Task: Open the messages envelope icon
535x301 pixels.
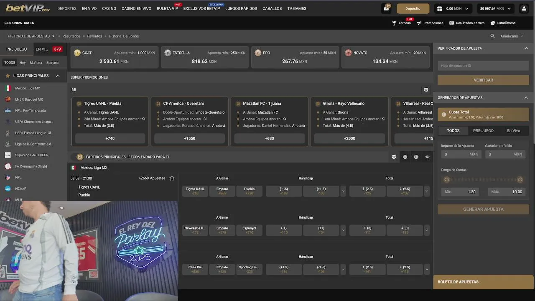Action: coord(386,8)
